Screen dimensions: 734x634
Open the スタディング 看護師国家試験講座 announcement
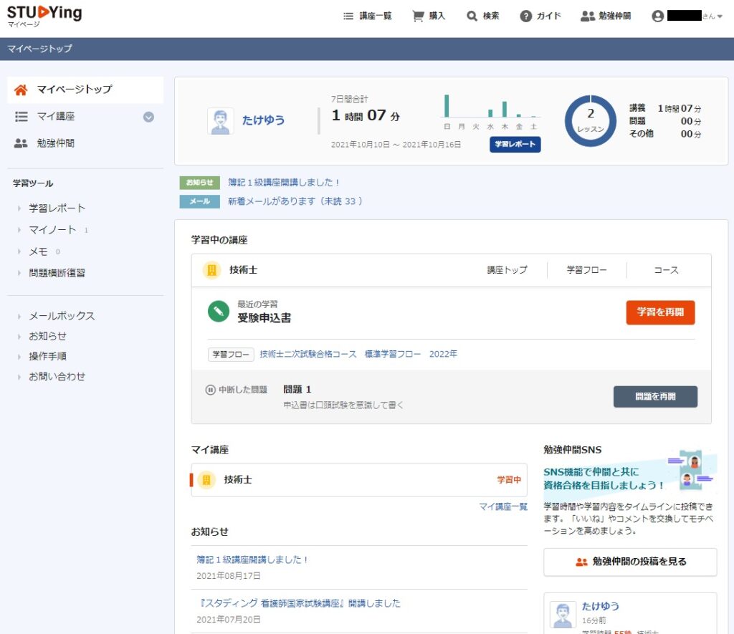[299, 604]
